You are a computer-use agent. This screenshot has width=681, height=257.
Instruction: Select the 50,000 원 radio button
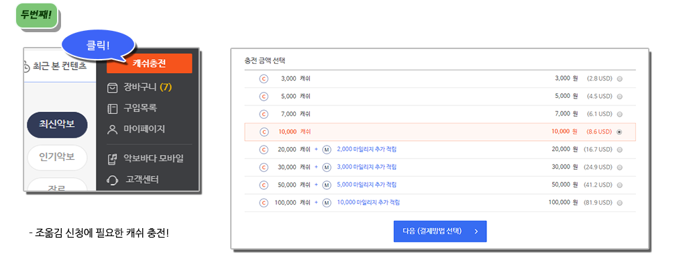pos(619,185)
